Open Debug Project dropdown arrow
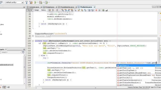 44,2
